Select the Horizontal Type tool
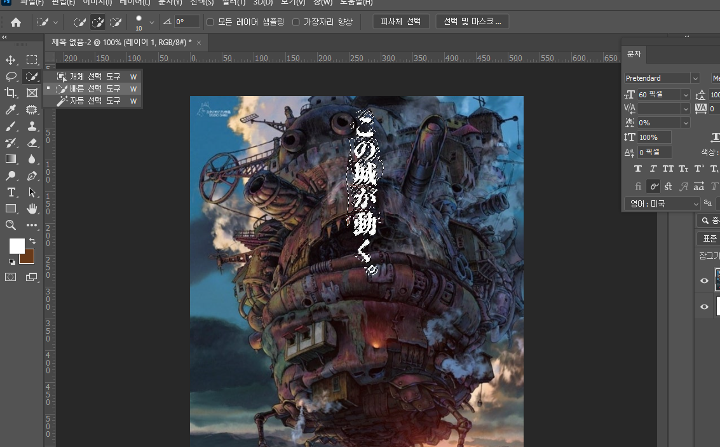Viewport: 720px width, 447px height. [11, 192]
